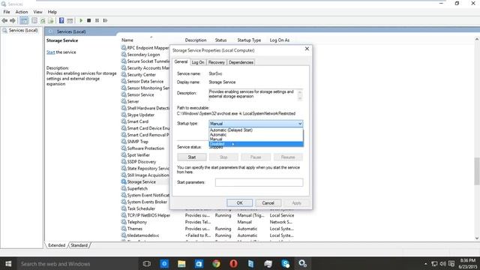Image resolution: width=480 pixels, height=270 pixels.
Task: Select the Superfetch service row
Action: coord(137,188)
